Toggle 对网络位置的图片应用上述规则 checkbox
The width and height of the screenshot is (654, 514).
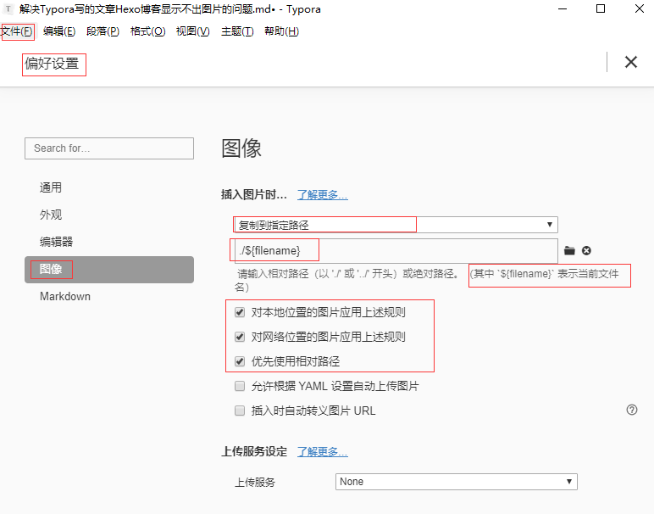click(240, 337)
